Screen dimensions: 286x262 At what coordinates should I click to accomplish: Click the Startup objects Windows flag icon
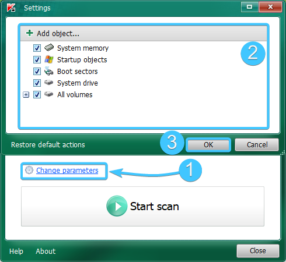click(x=49, y=59)
